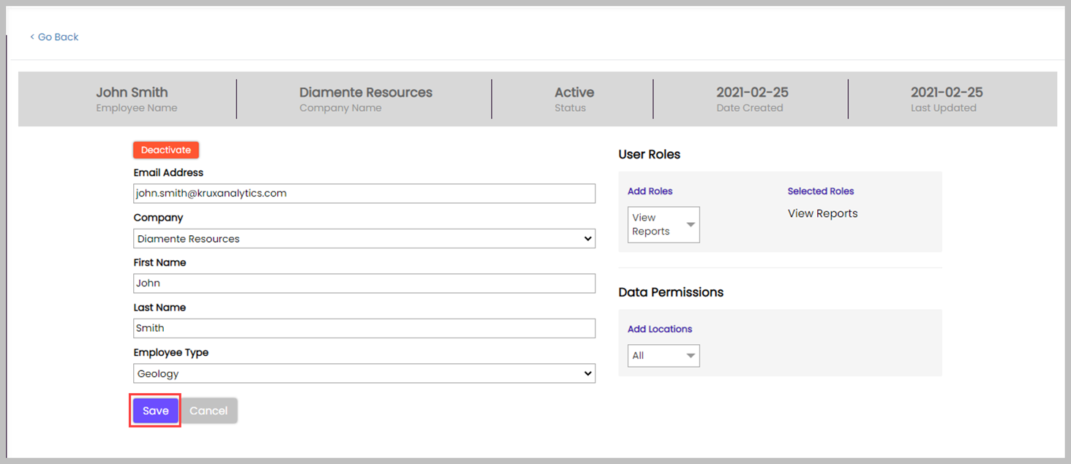Click the Last Updated value 2021-02-25
Screen dimensions: 1071x464
(x=947, y=93)
